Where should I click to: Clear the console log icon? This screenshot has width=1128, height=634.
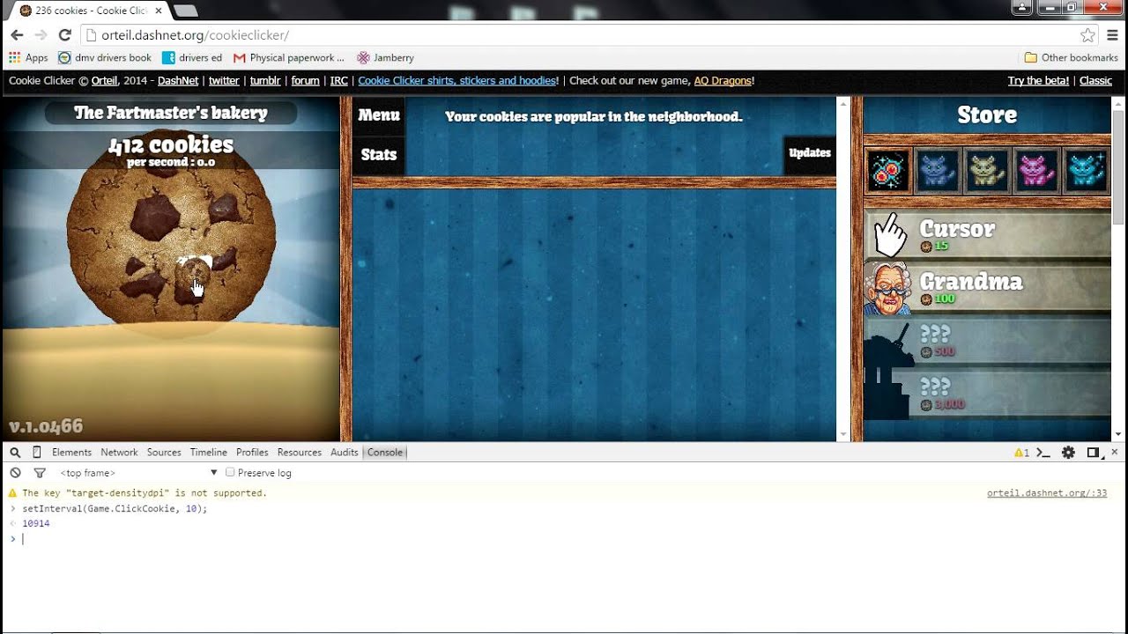coord(15,473)
